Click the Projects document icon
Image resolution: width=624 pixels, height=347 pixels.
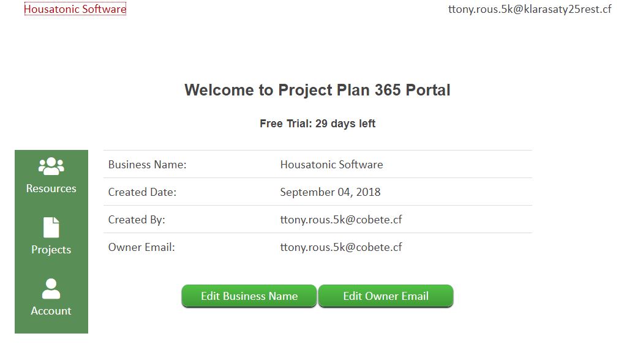point(51,227)
